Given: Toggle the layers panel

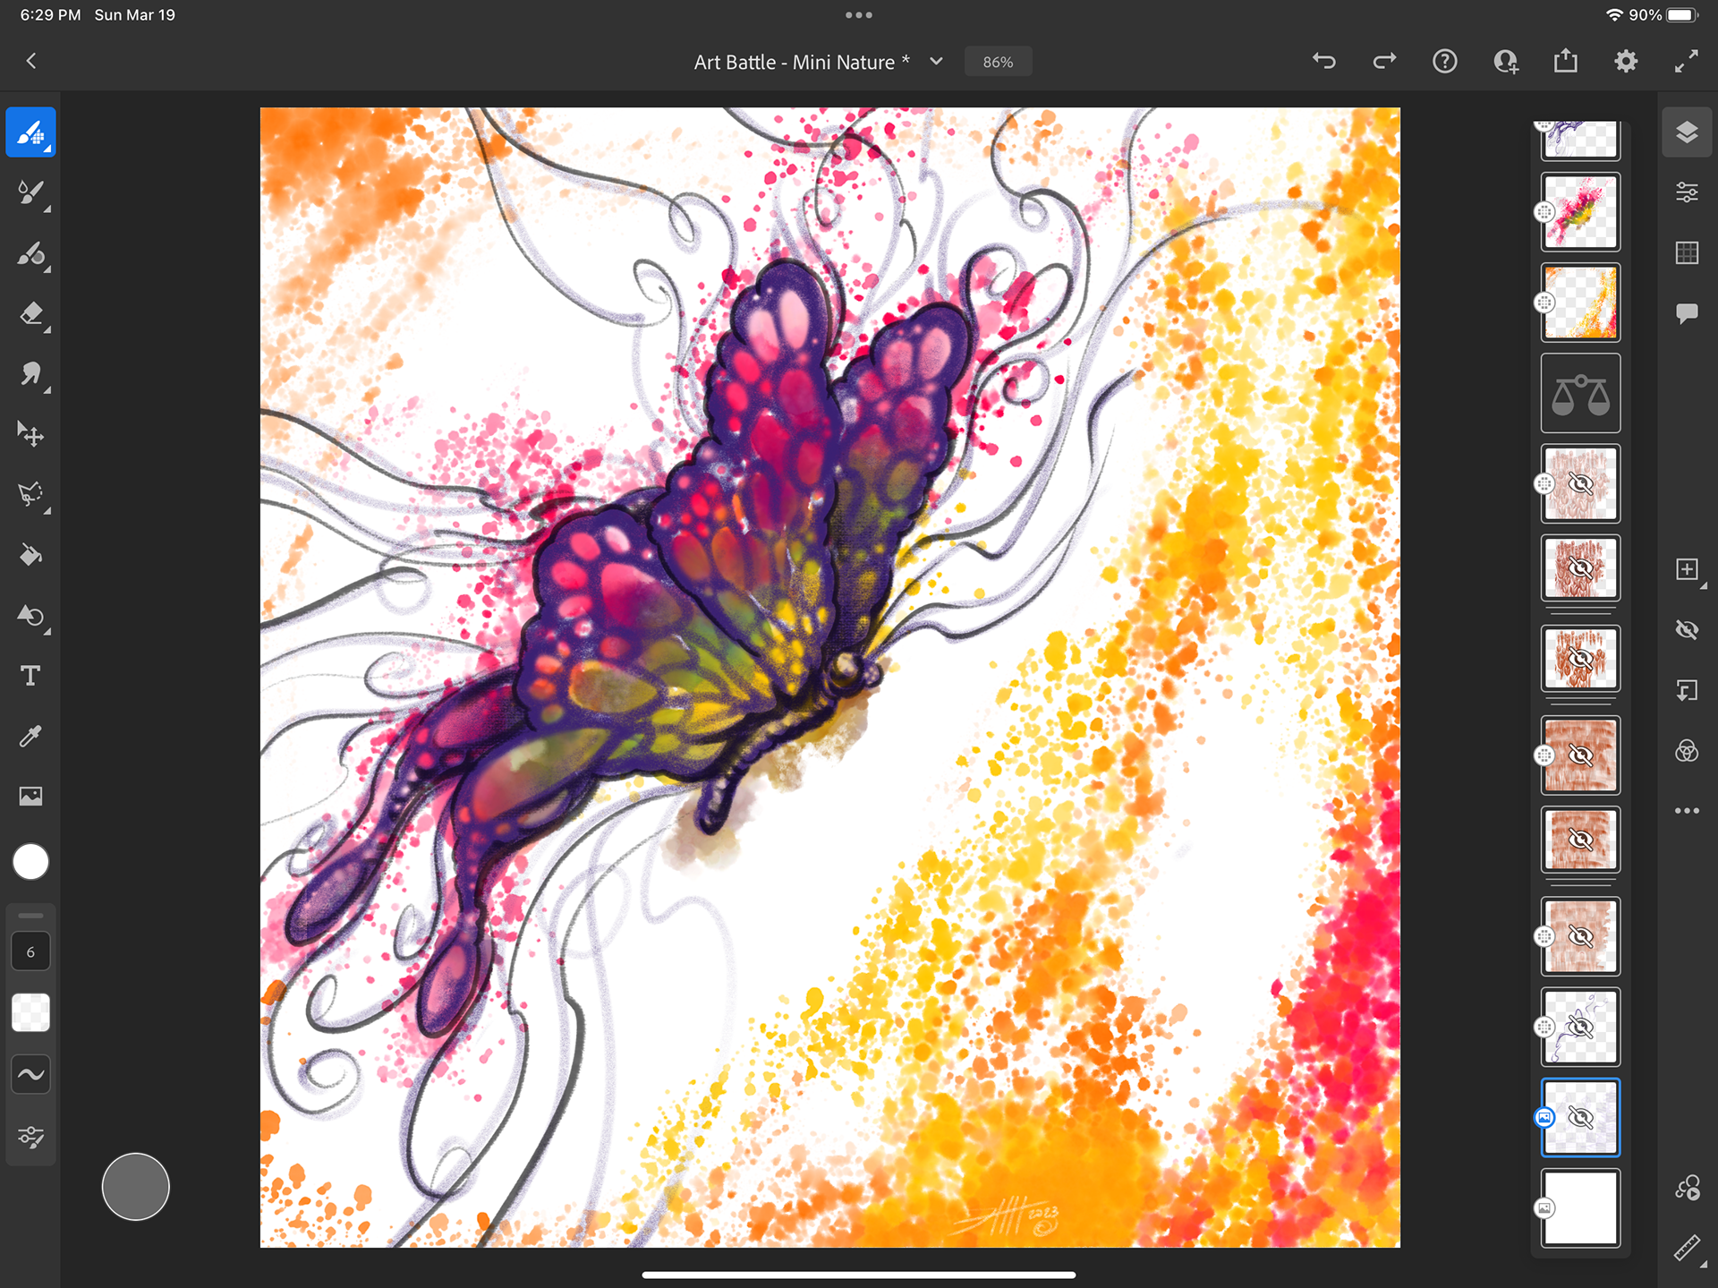Looking at the screenshot, I should point(1687,132).
